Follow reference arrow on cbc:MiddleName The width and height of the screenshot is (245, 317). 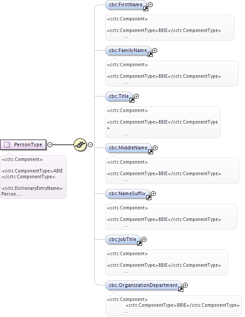coord(150,152)
